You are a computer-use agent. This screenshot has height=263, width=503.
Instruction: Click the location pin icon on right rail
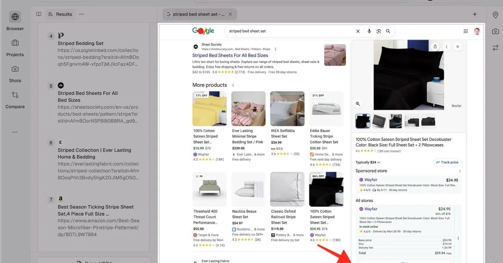click(x=495, y=15)
